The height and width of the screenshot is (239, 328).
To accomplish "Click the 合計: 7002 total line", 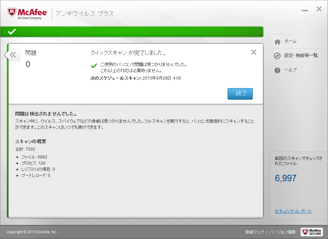I will tap(25, 149).
